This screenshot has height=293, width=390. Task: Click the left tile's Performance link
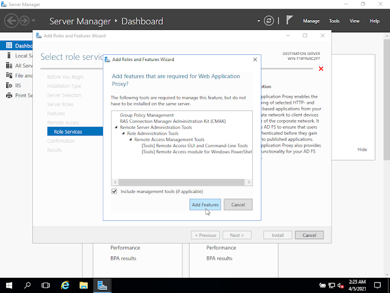click(125, 248)
